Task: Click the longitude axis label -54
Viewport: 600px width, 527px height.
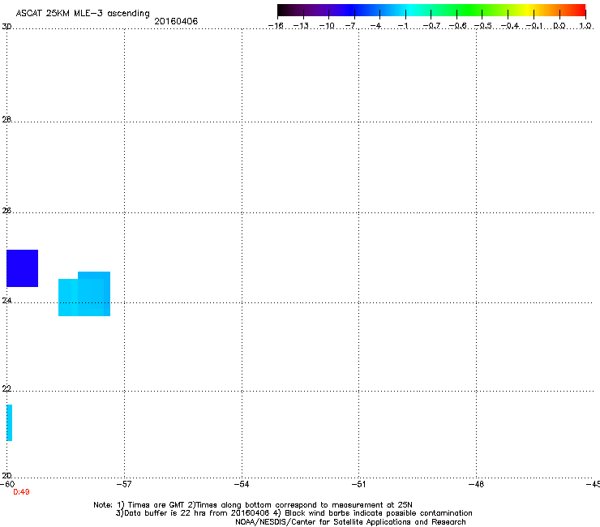Action: coord(242,484)
